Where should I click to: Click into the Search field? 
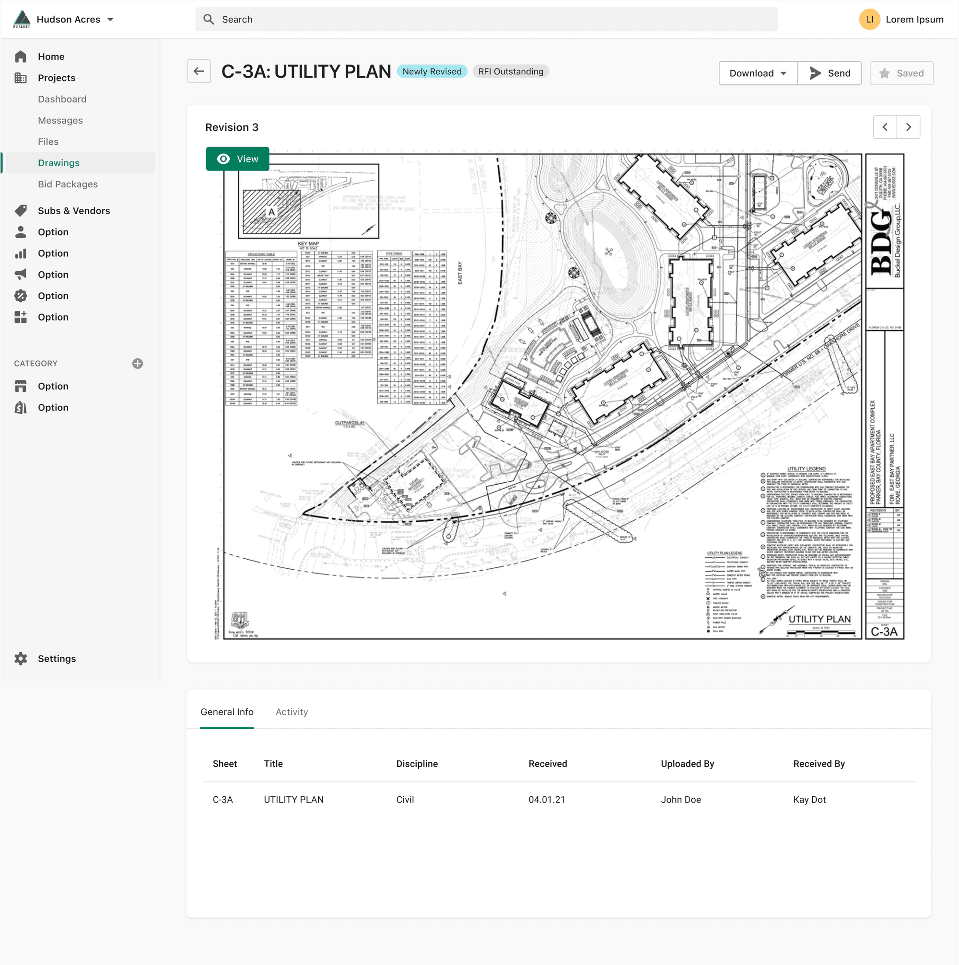[x=486, y=20]
